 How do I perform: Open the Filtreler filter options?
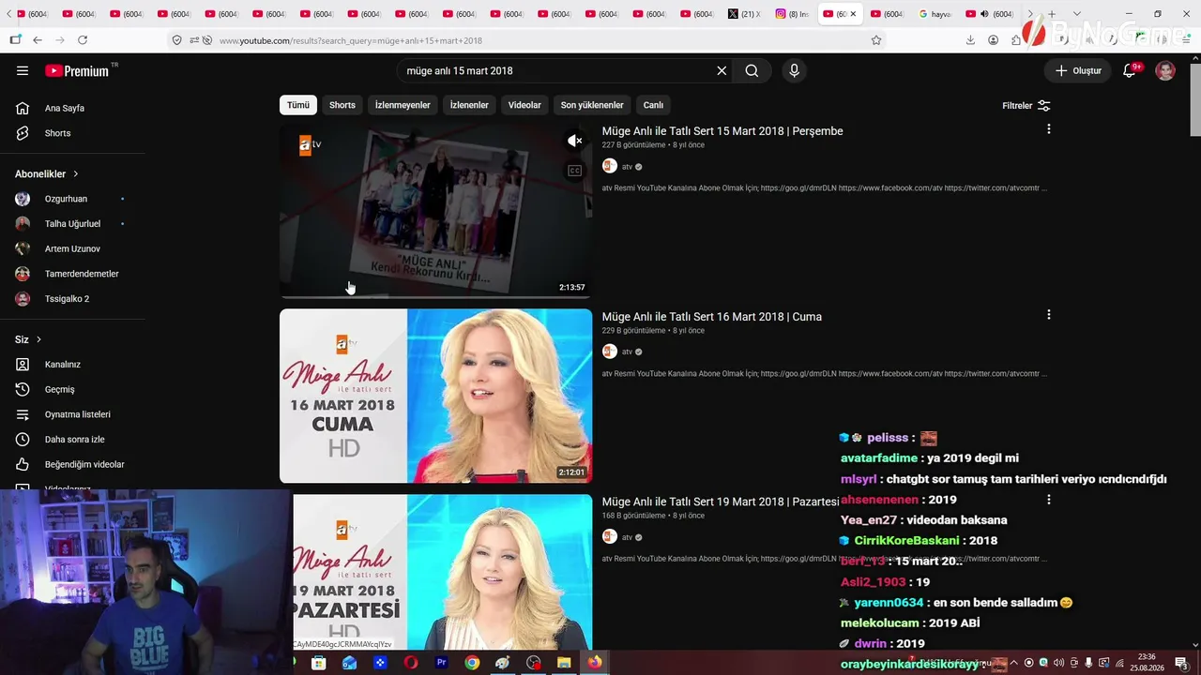[1026, 106]
